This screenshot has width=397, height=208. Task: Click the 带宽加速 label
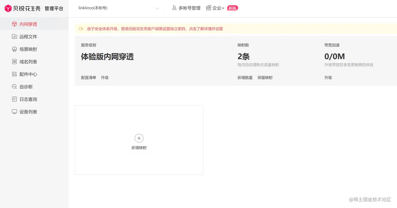(x=332, y=45)
